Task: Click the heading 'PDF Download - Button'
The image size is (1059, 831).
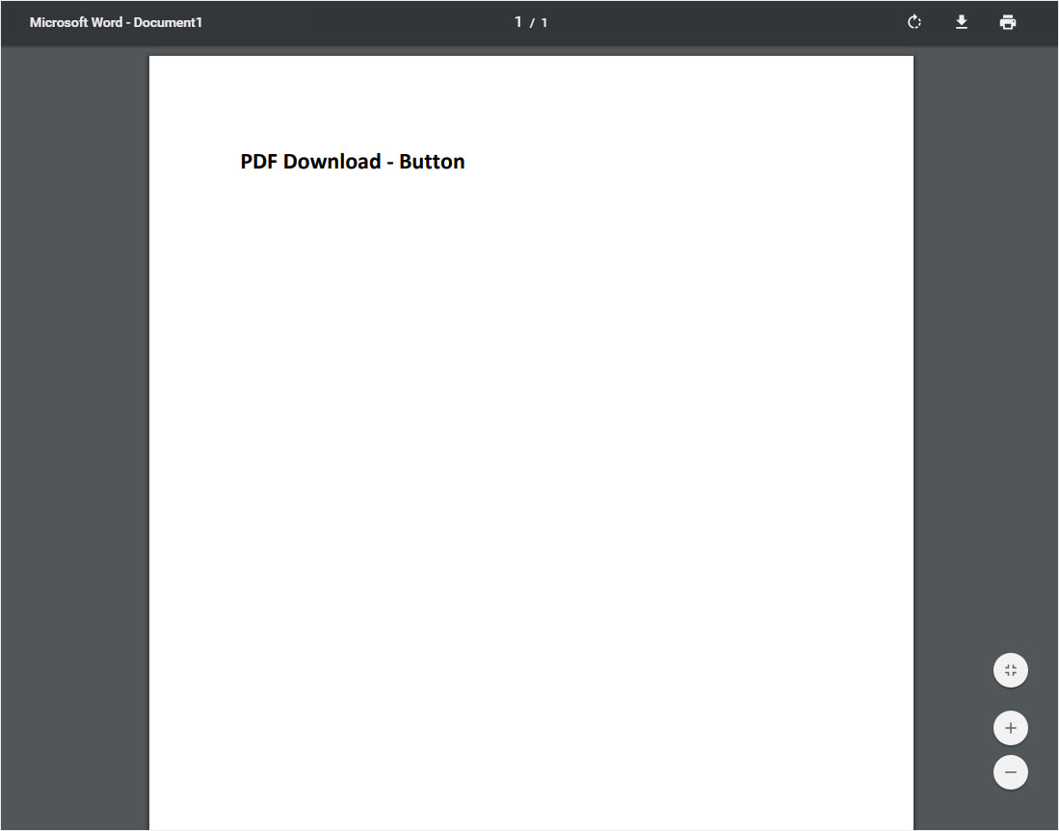Action: tap(353, 162)
